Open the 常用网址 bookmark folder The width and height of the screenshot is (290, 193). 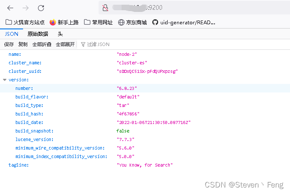[99, 22]
